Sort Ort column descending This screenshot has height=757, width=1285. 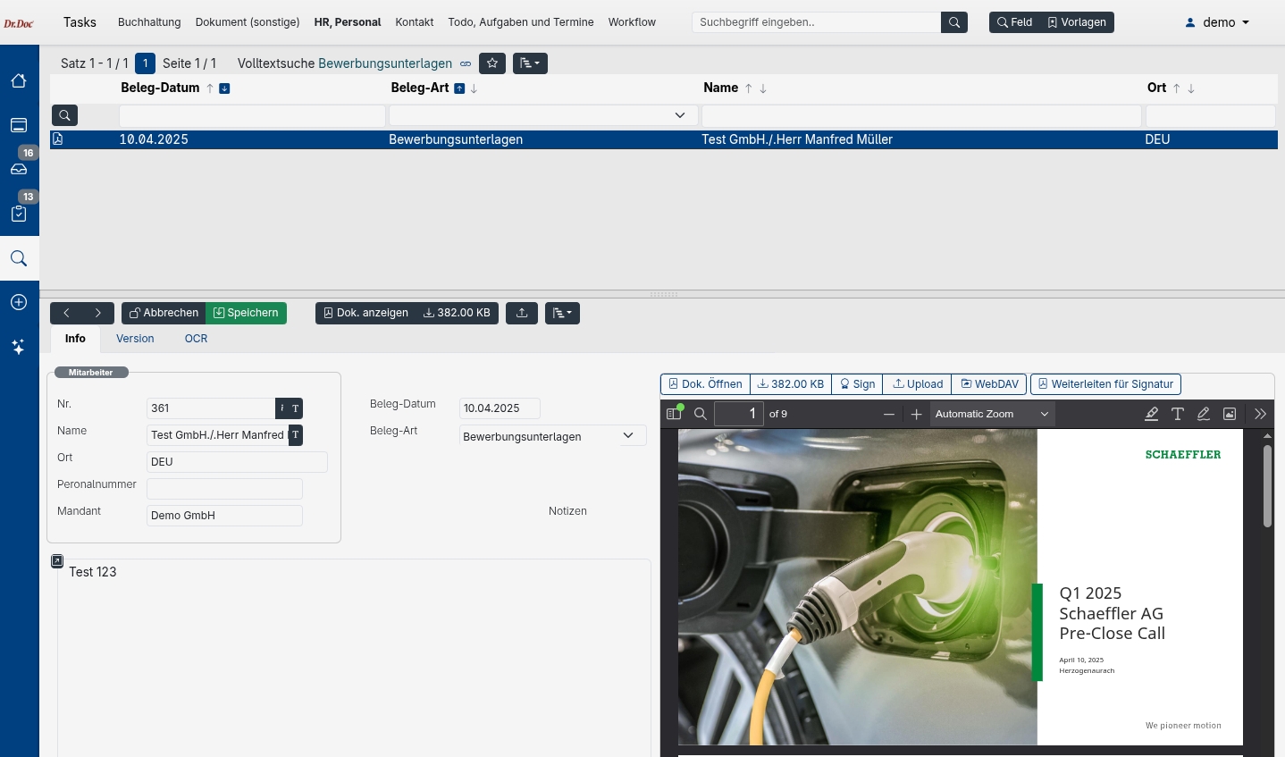click(x=1191, y=88)
